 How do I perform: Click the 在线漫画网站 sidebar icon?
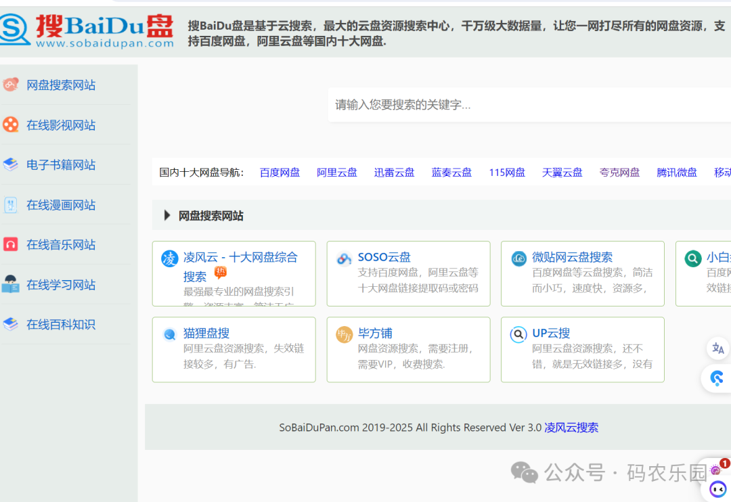(x=12, y=204)
